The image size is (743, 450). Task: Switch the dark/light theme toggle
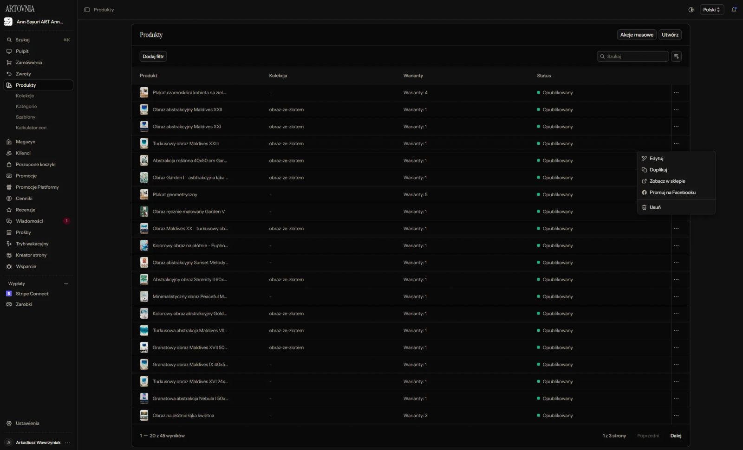click(691, 10)
